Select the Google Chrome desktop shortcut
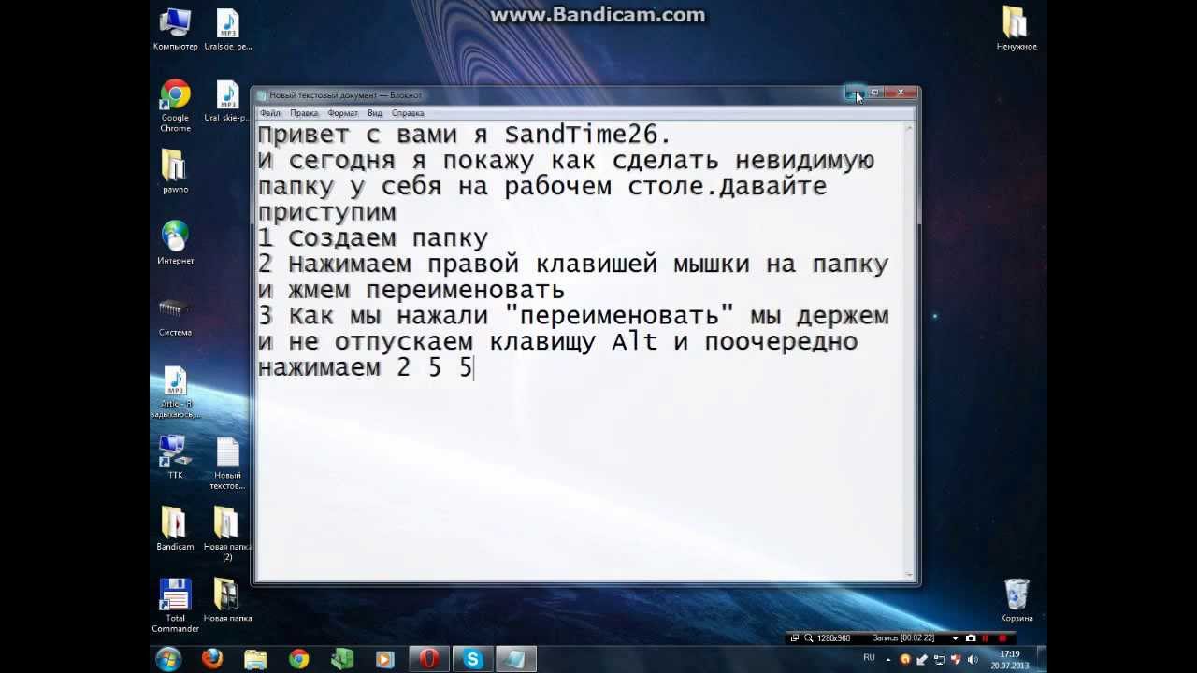1197x673 pixels. click(175, 106)
